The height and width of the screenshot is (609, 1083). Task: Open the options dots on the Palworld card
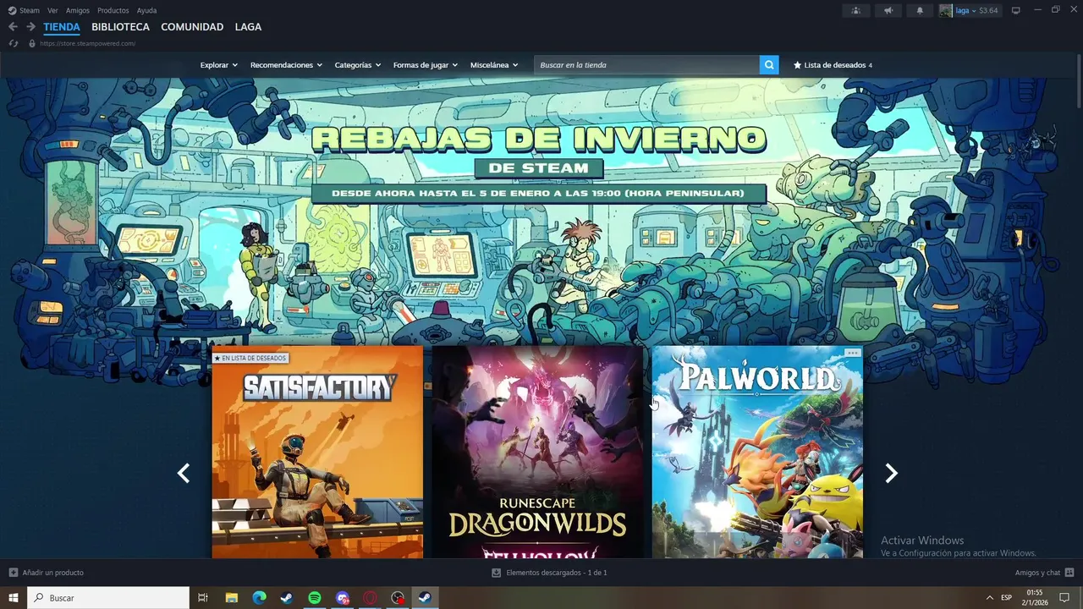pos(852,353)
